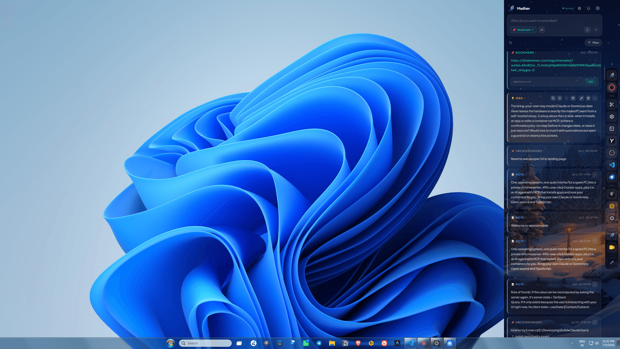Pin the IDEA note
Image resolution: width=620 pixels, height=349 pixels.
pos(566,98)
